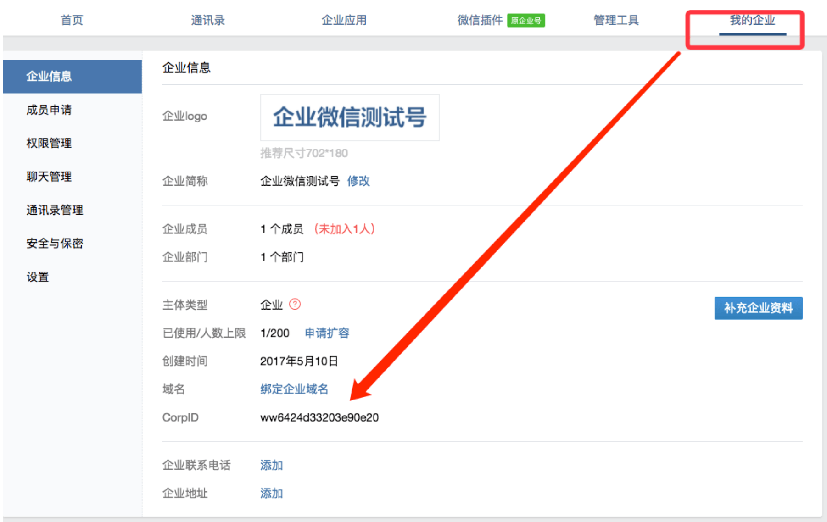
Task: Select 企业信息 in the sidebar
Action: point(49,76)
